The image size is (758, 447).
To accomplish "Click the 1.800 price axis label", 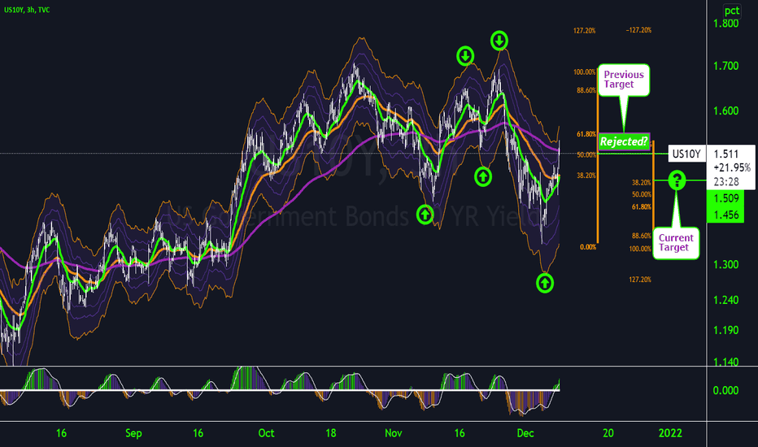I will click(726, 24).
